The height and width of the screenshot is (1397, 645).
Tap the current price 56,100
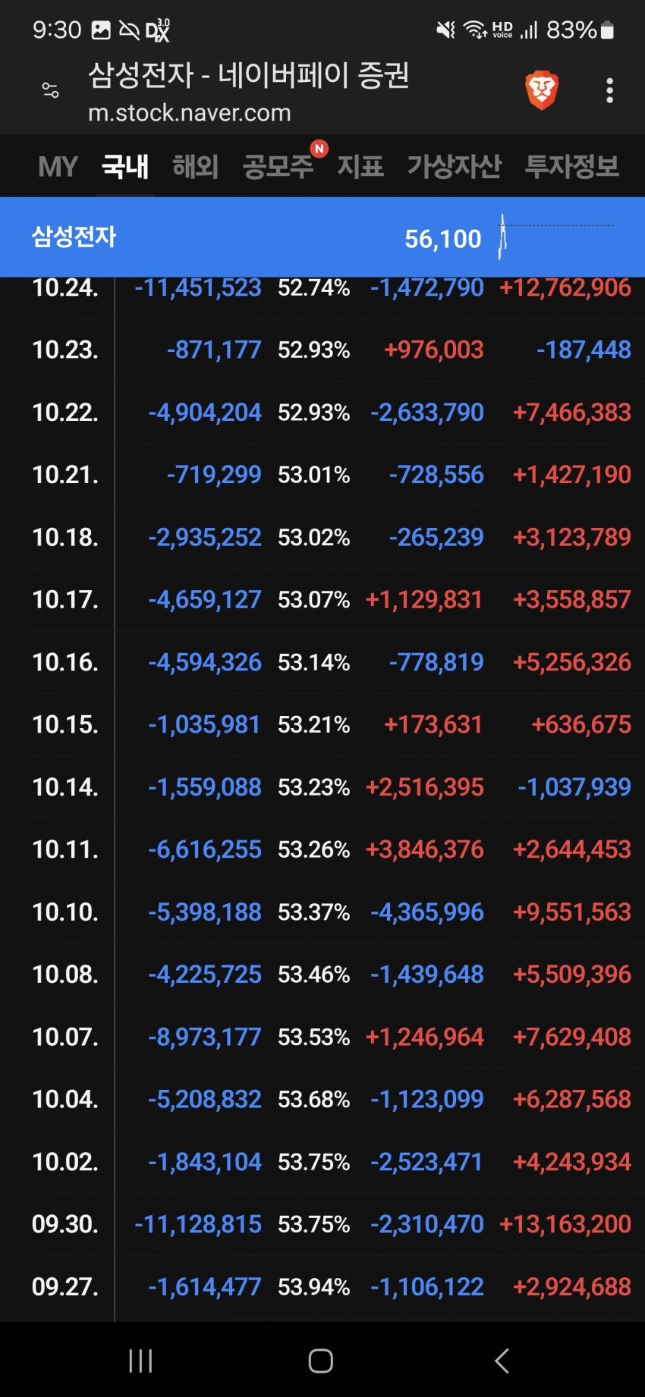[x=443, y=239]
